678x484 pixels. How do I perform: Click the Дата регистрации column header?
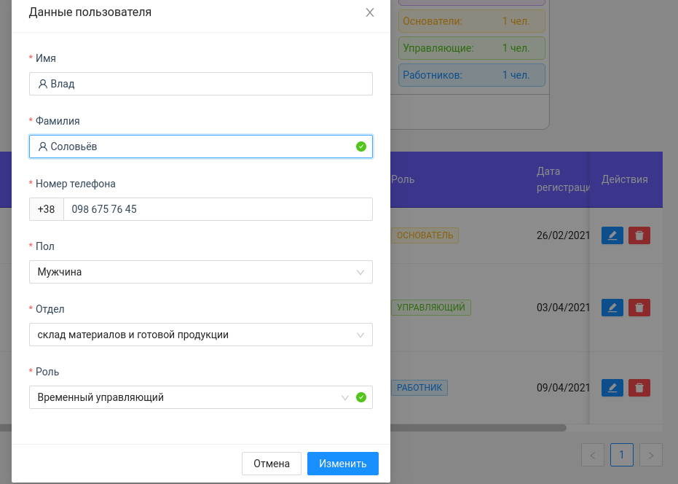pos(563,179)
